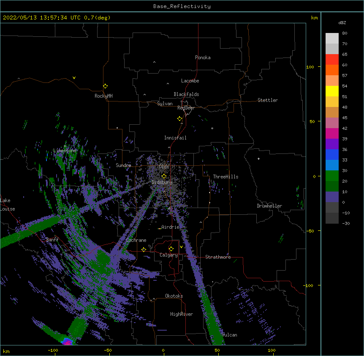Click the RockyMH label
The height and width of the screenshot is (356, 364).
[103, 96]
